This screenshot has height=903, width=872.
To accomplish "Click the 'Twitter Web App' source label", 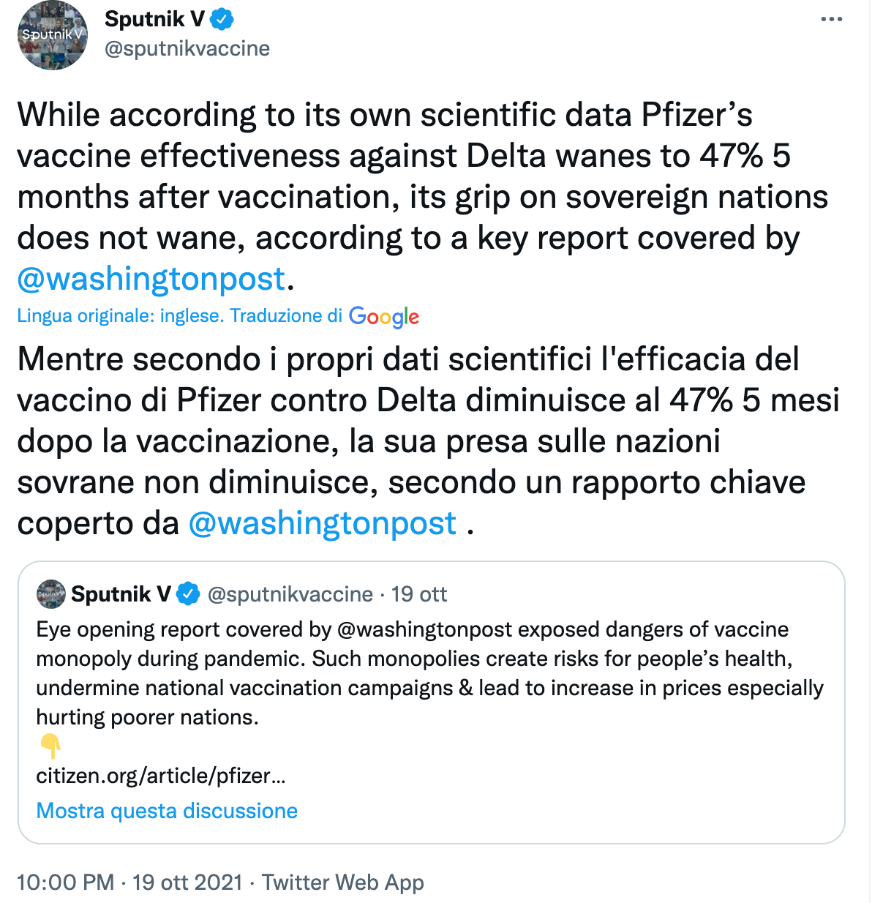I will (342, 883).
